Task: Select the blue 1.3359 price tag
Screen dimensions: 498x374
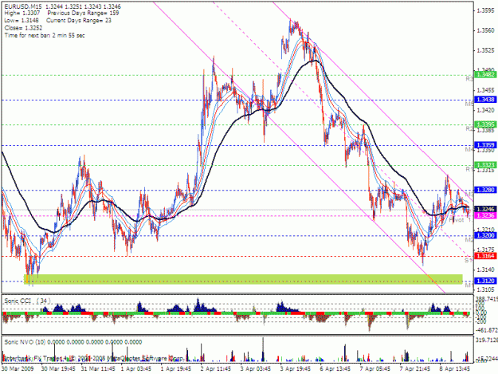Action: coord(485,145)
